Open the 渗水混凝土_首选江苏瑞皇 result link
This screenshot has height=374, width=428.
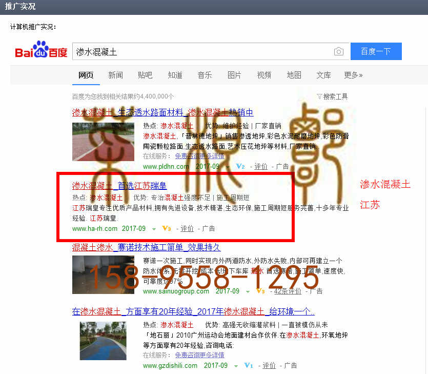click(x=119, y=185)
